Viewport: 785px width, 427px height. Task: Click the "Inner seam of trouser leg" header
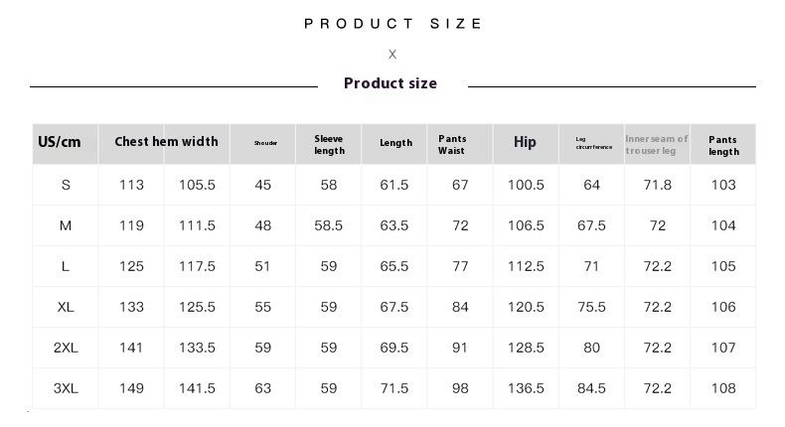(656, 144)
